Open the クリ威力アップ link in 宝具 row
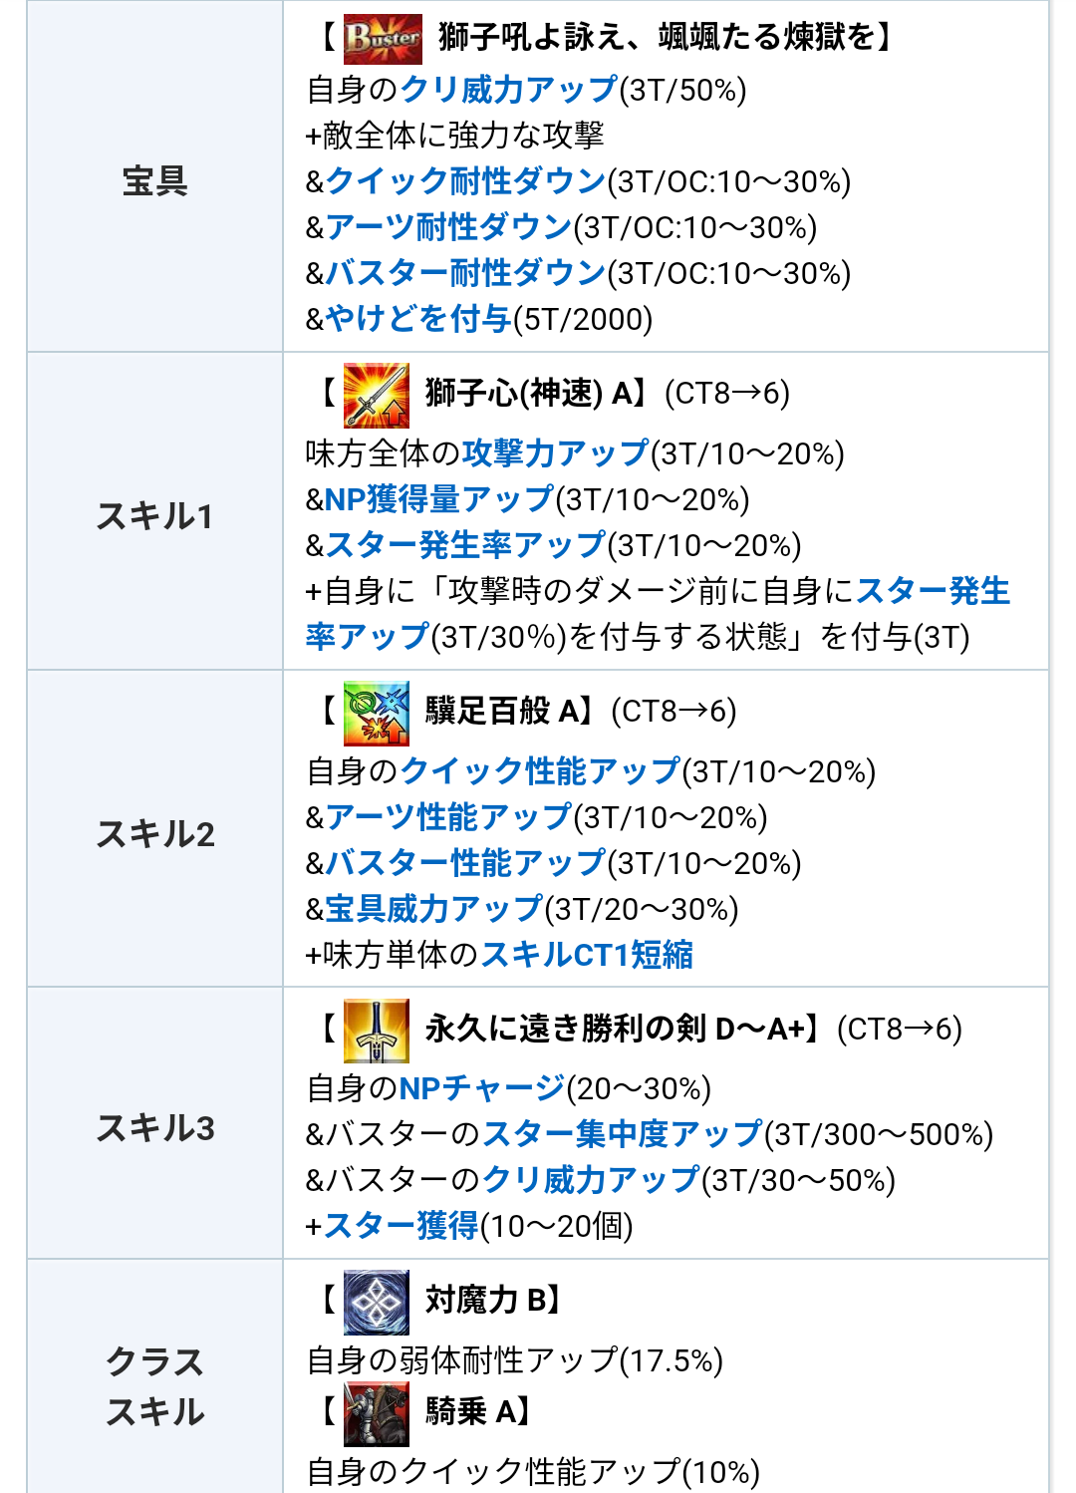Image resolution: width=1076 pixels, height=1493 pixels. coord(509,90)
